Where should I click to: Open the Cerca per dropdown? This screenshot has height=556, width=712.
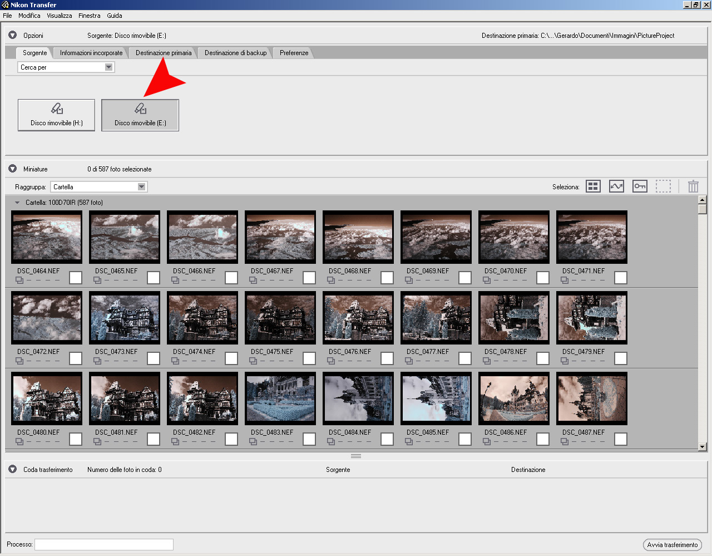[x=66, y=67]
